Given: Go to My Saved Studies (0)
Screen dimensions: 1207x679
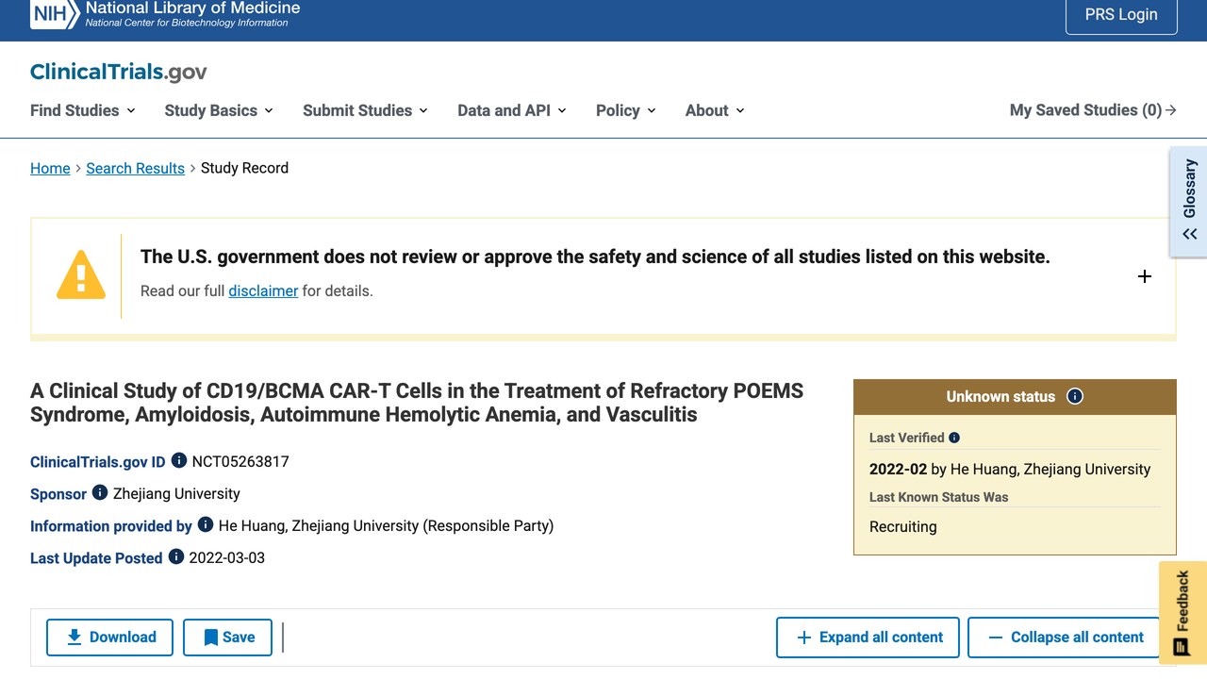Looking at the screenshot, I should click(x=1093, y=110).
